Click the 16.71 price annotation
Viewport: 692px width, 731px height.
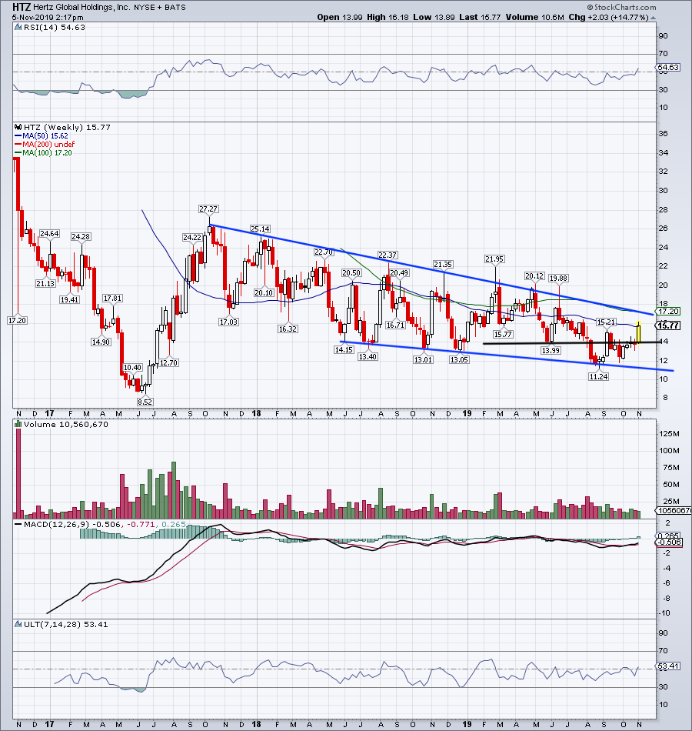(x=395, y=325)
